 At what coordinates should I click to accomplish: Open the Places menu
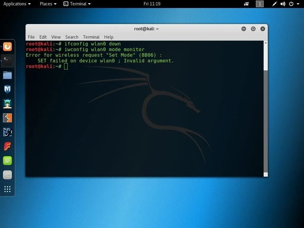(x=48, y=4)
